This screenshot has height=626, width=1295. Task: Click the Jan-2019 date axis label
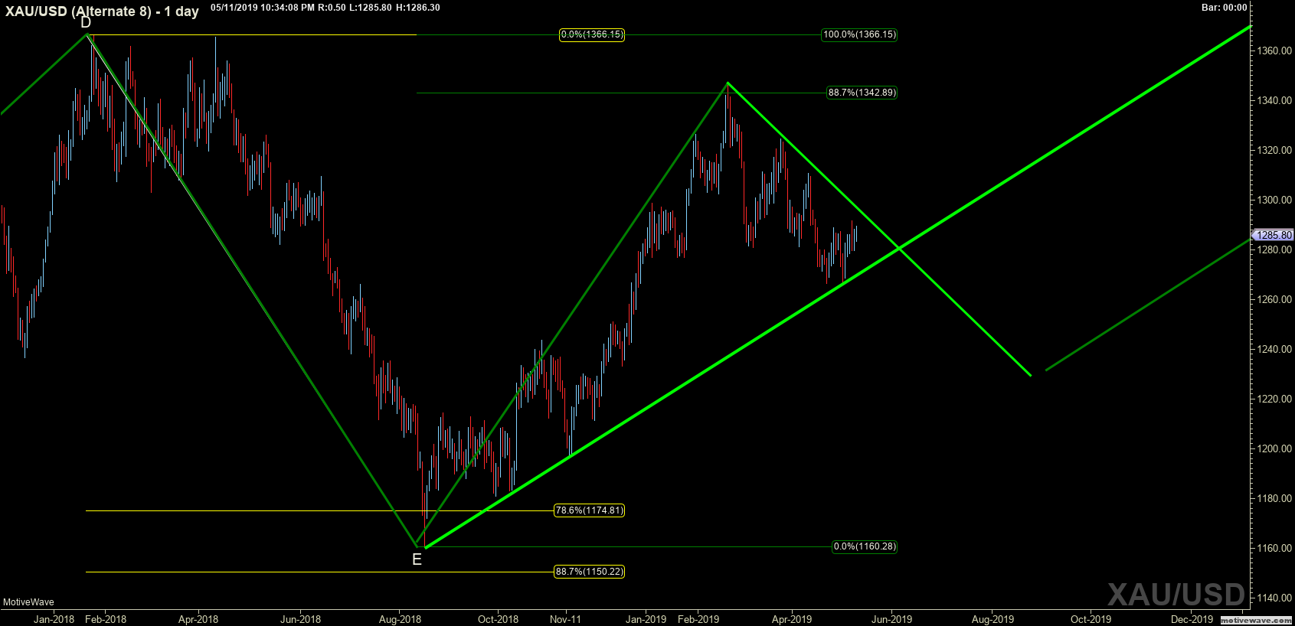pyautogui.click(x=646, y=619)
